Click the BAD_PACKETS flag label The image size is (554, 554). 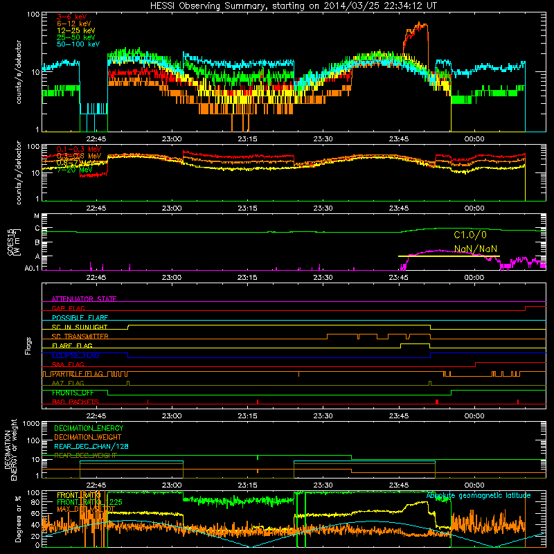75,402
